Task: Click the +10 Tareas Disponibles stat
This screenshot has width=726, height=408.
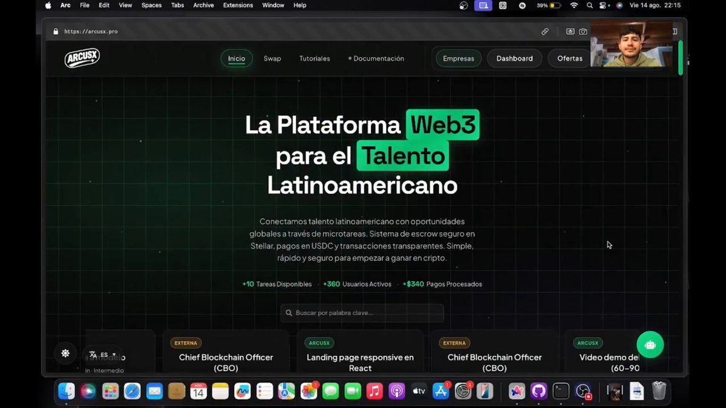Action: pyautogui.click(x=277, y=284)
